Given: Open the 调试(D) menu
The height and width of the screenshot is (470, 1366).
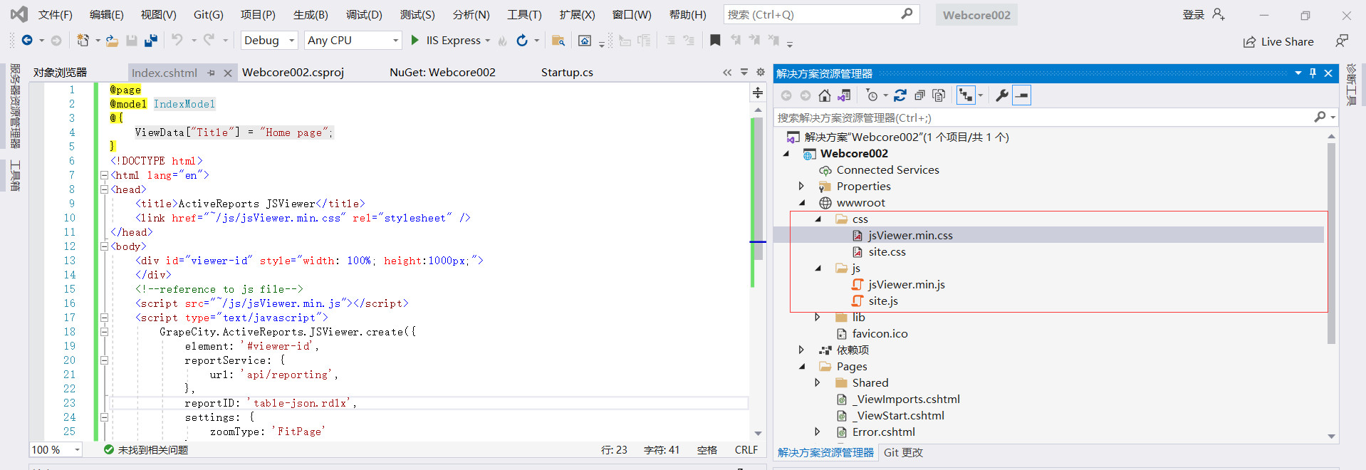Looking at the screenshot, I should [x=364, y=14].
